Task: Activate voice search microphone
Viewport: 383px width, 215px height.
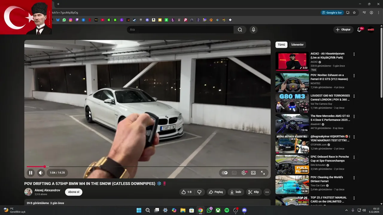Action: pyautogui.click(x=253, y=30)
